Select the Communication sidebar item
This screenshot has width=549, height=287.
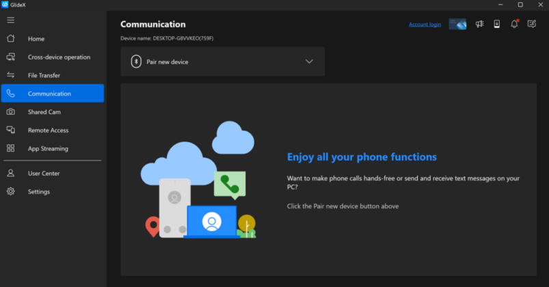click(x=53, y=94)
